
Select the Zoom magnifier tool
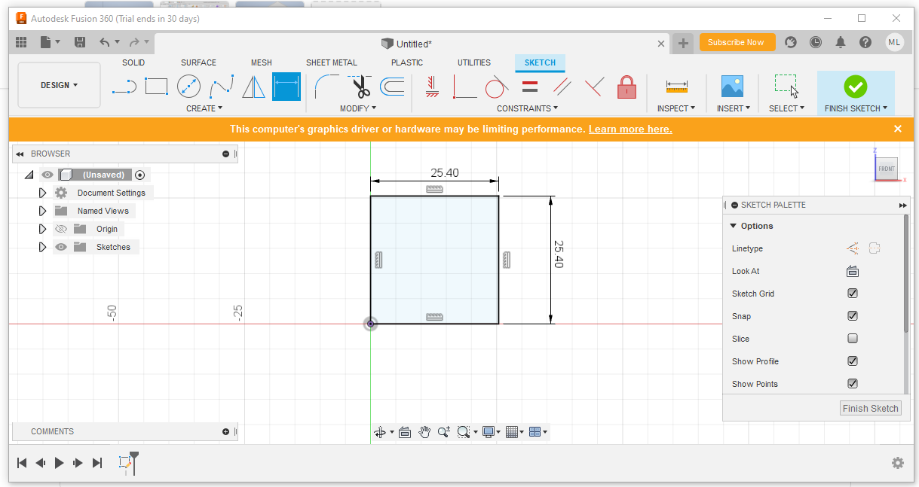(x=443, y=432)
